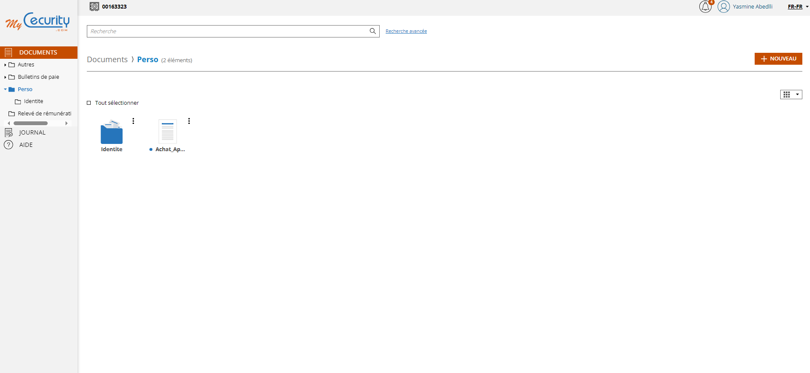Open the Identite folder's three-dot menu

[x=133, y=121]
